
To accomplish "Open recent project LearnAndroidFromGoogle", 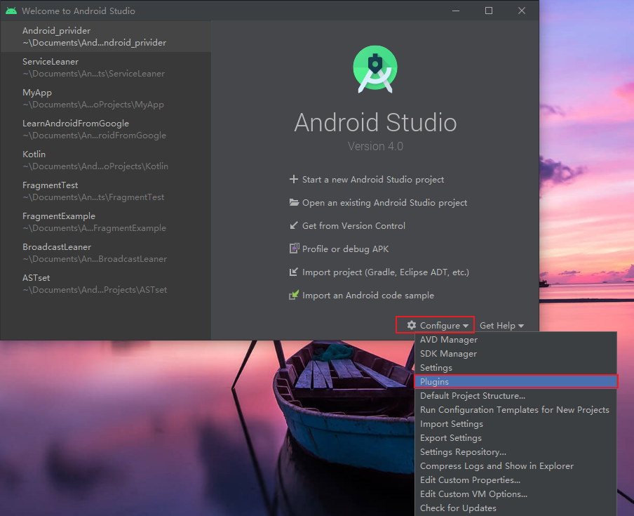I will [x=105, y=129].
